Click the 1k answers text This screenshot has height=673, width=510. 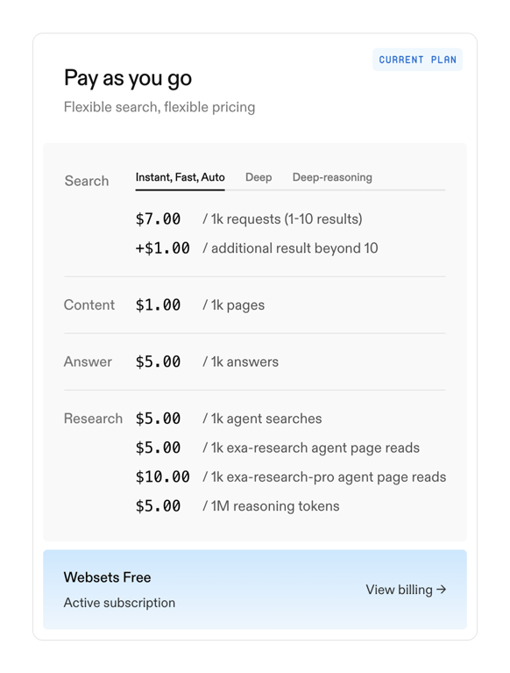(x=240, y=362)
